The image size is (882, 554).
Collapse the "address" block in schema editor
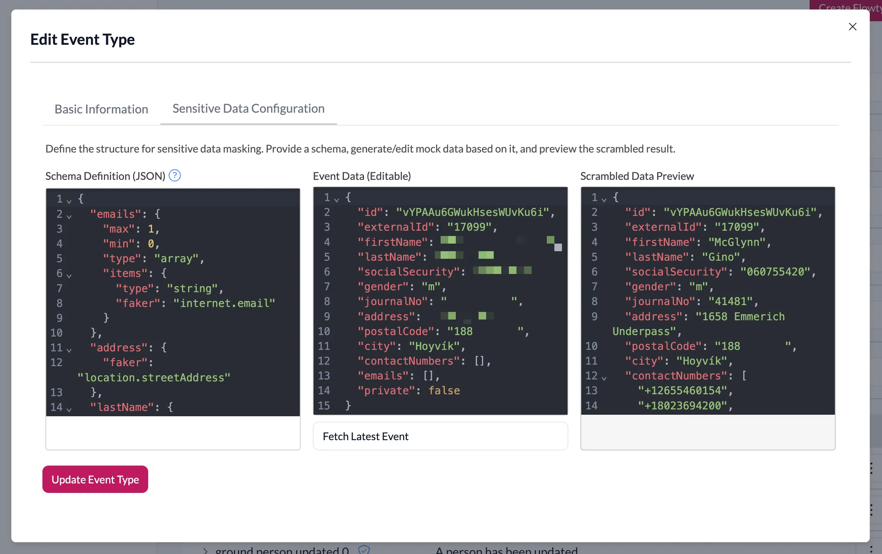(x=69, y=350)
